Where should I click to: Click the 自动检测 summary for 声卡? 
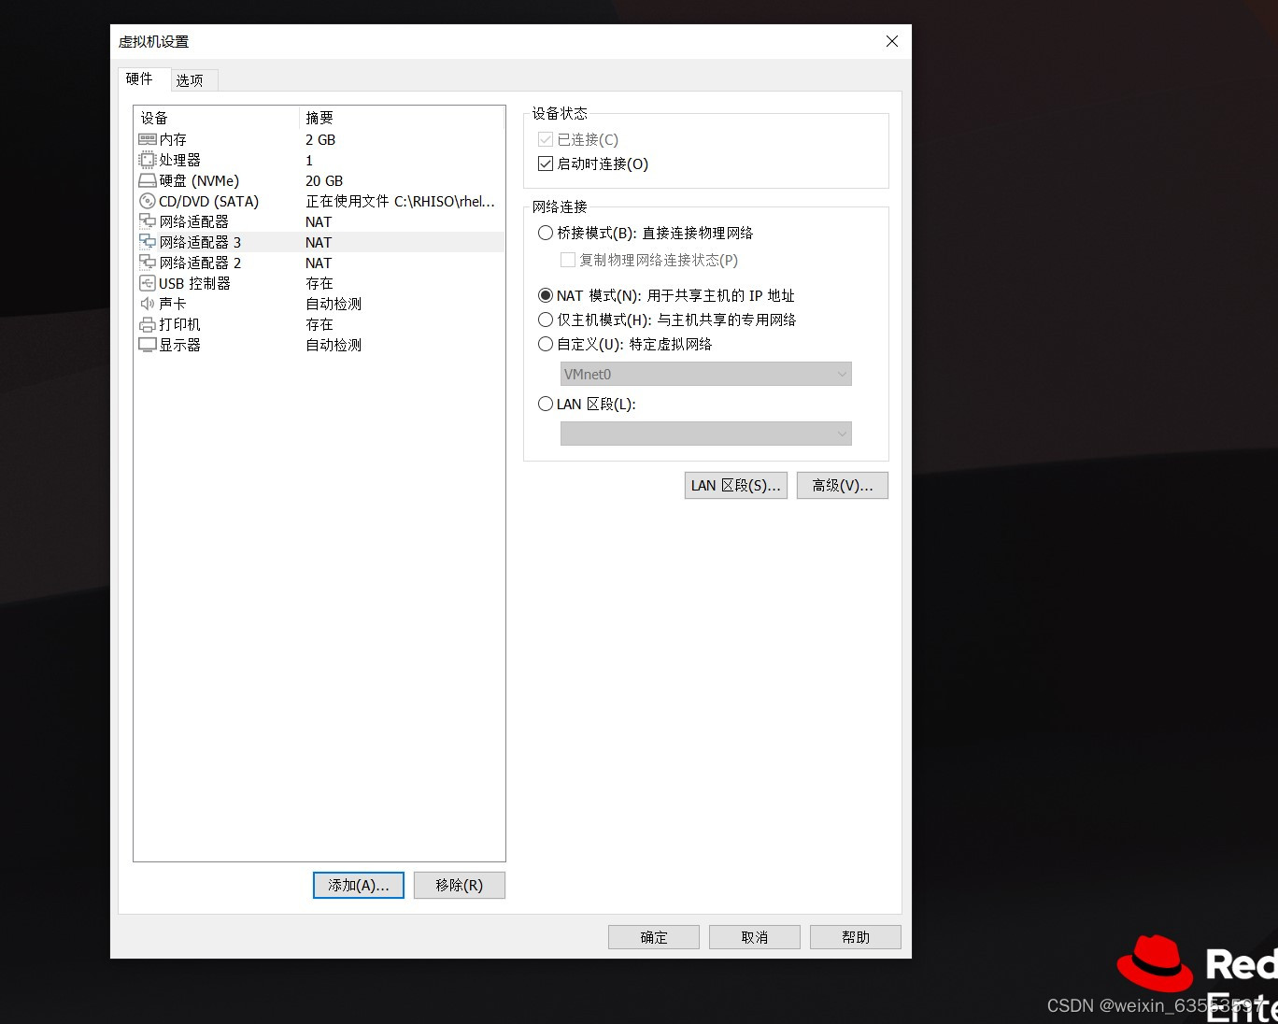[x=334, y=304]
